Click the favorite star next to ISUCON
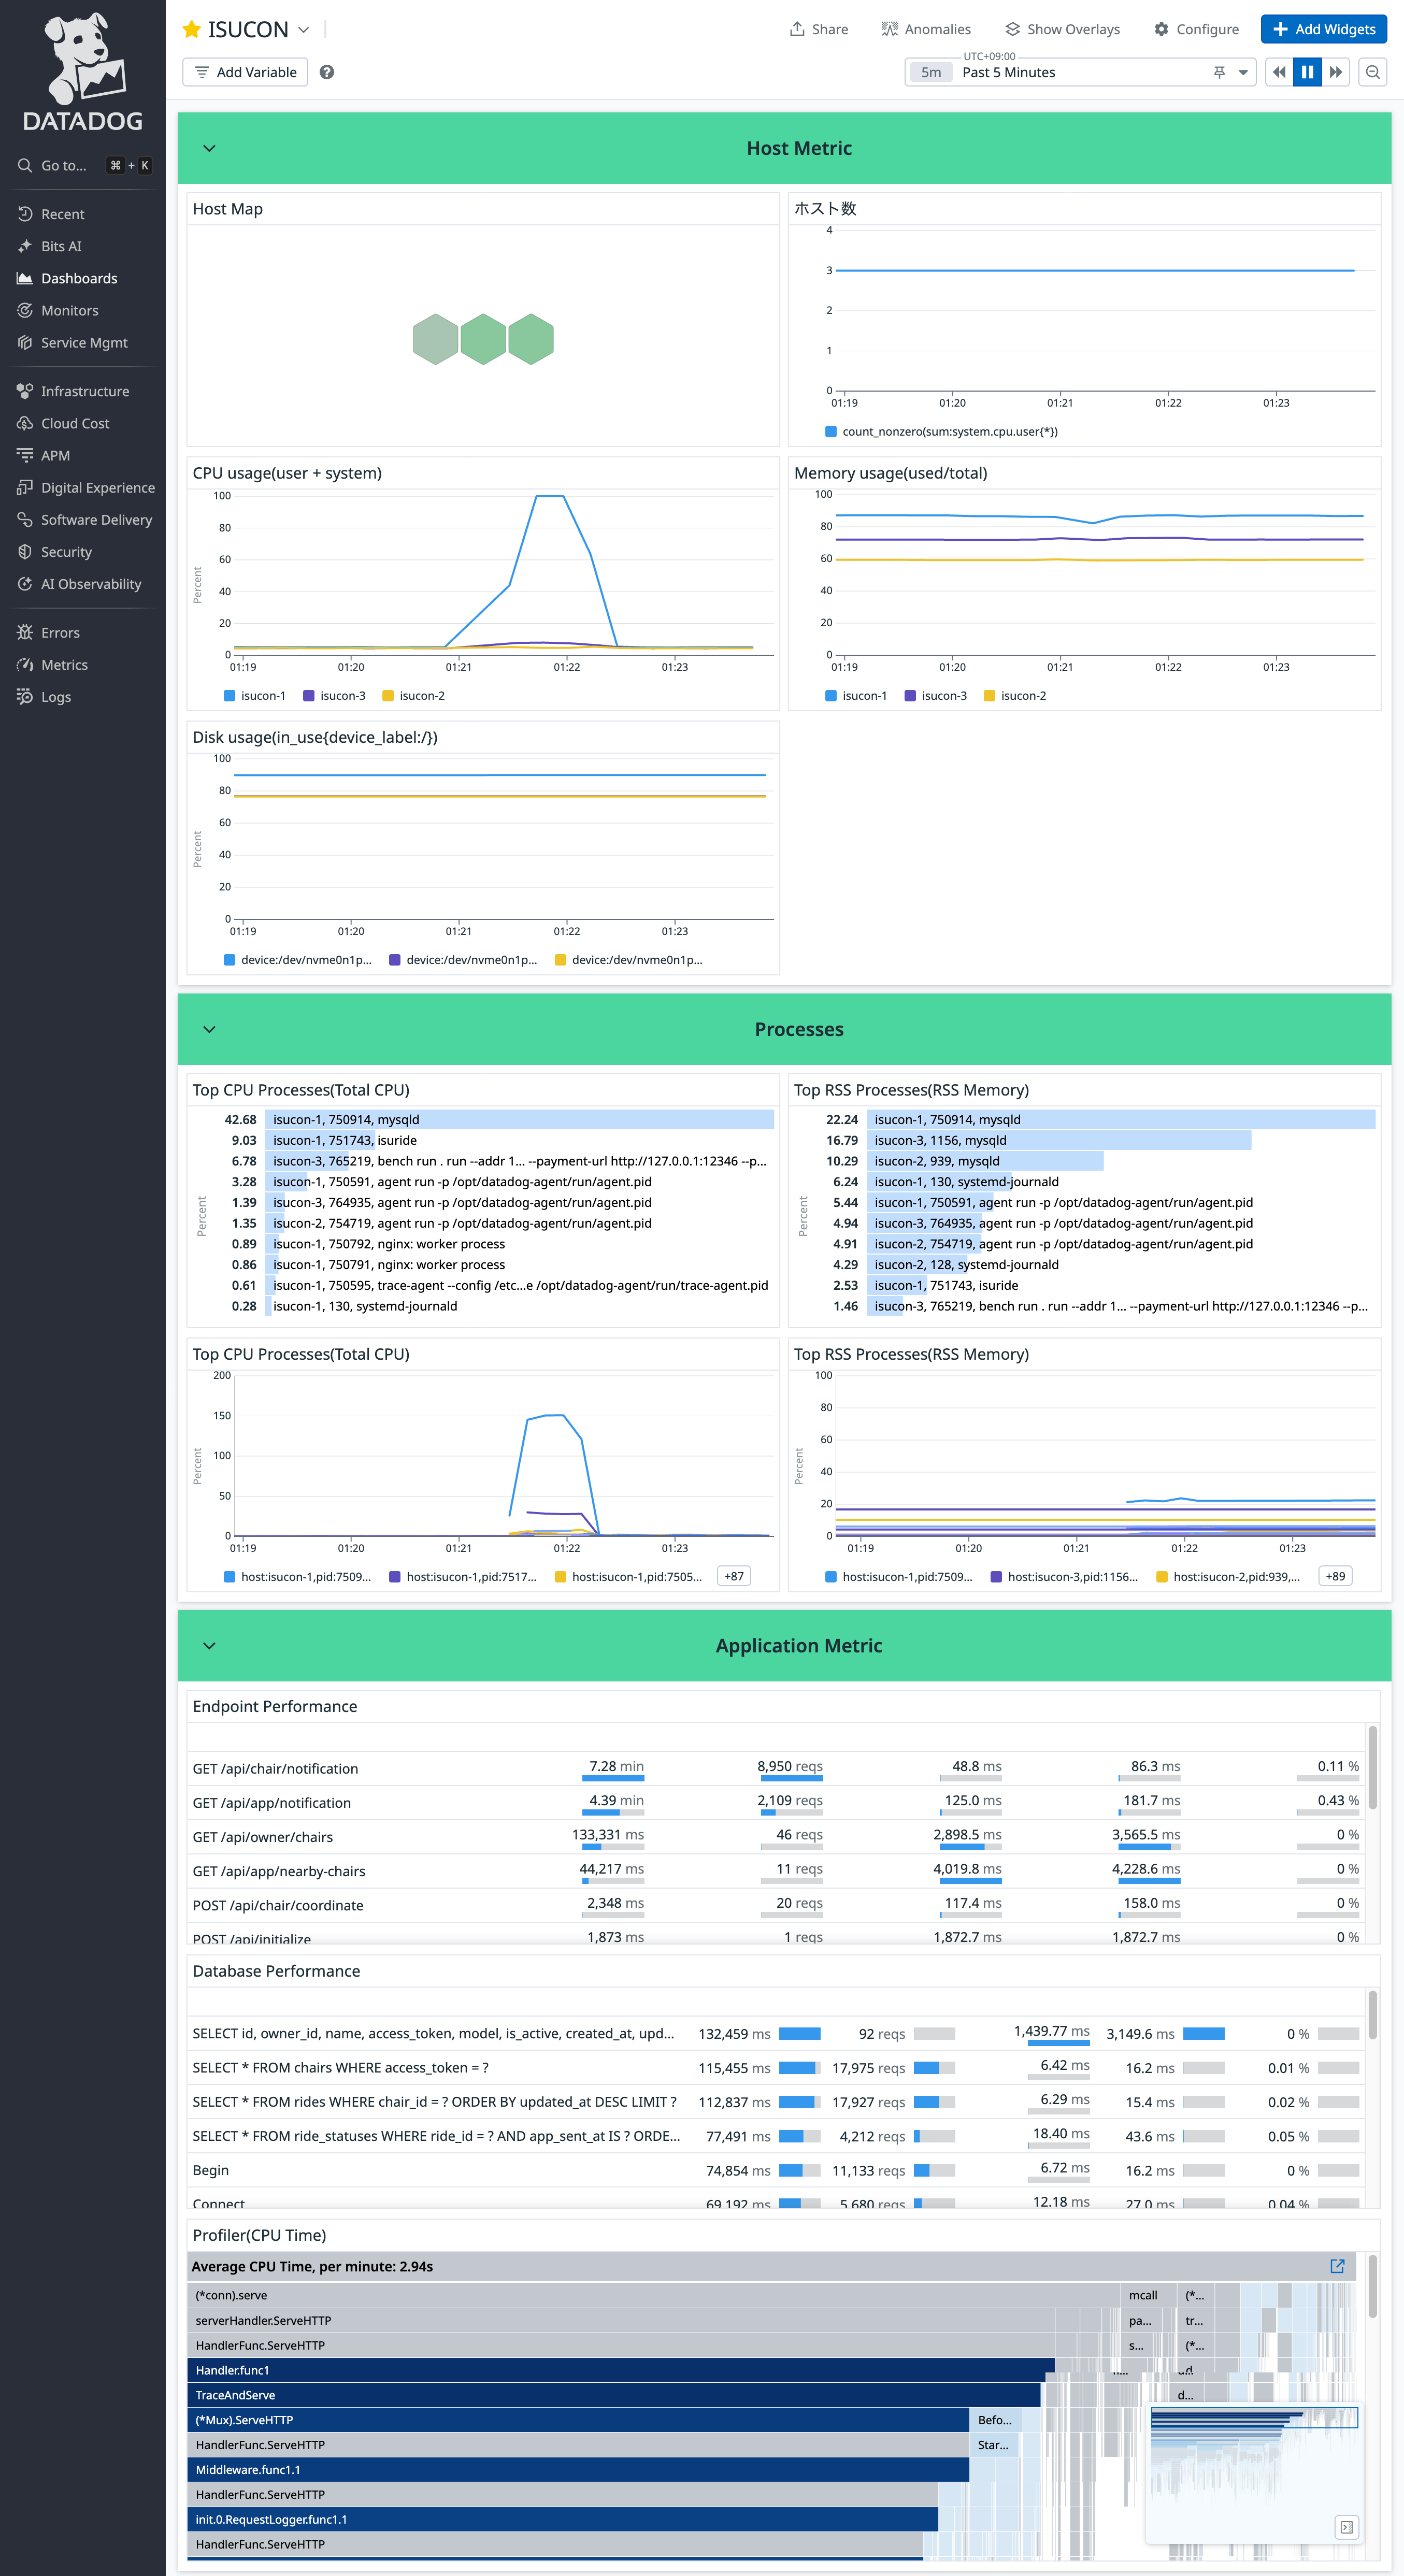Image resolution: width=1404 pixels, height=2576 pixels. (x=191, y=29)
